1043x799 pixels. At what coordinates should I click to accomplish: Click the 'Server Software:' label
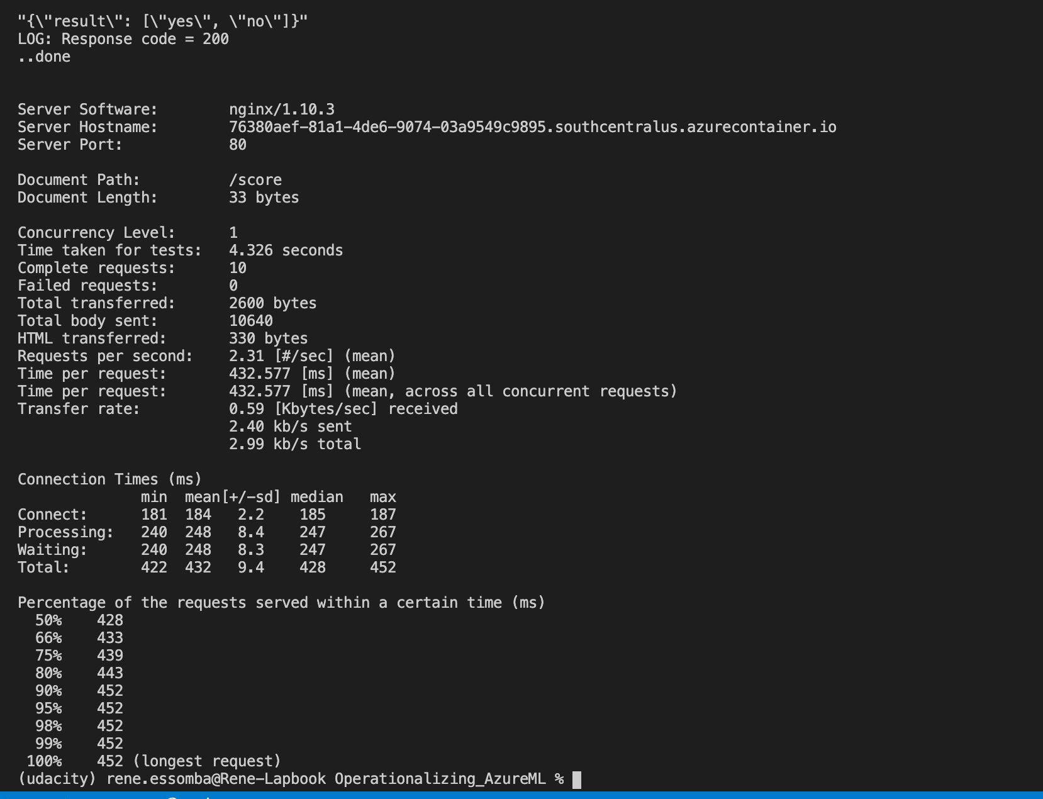(87, 109)
